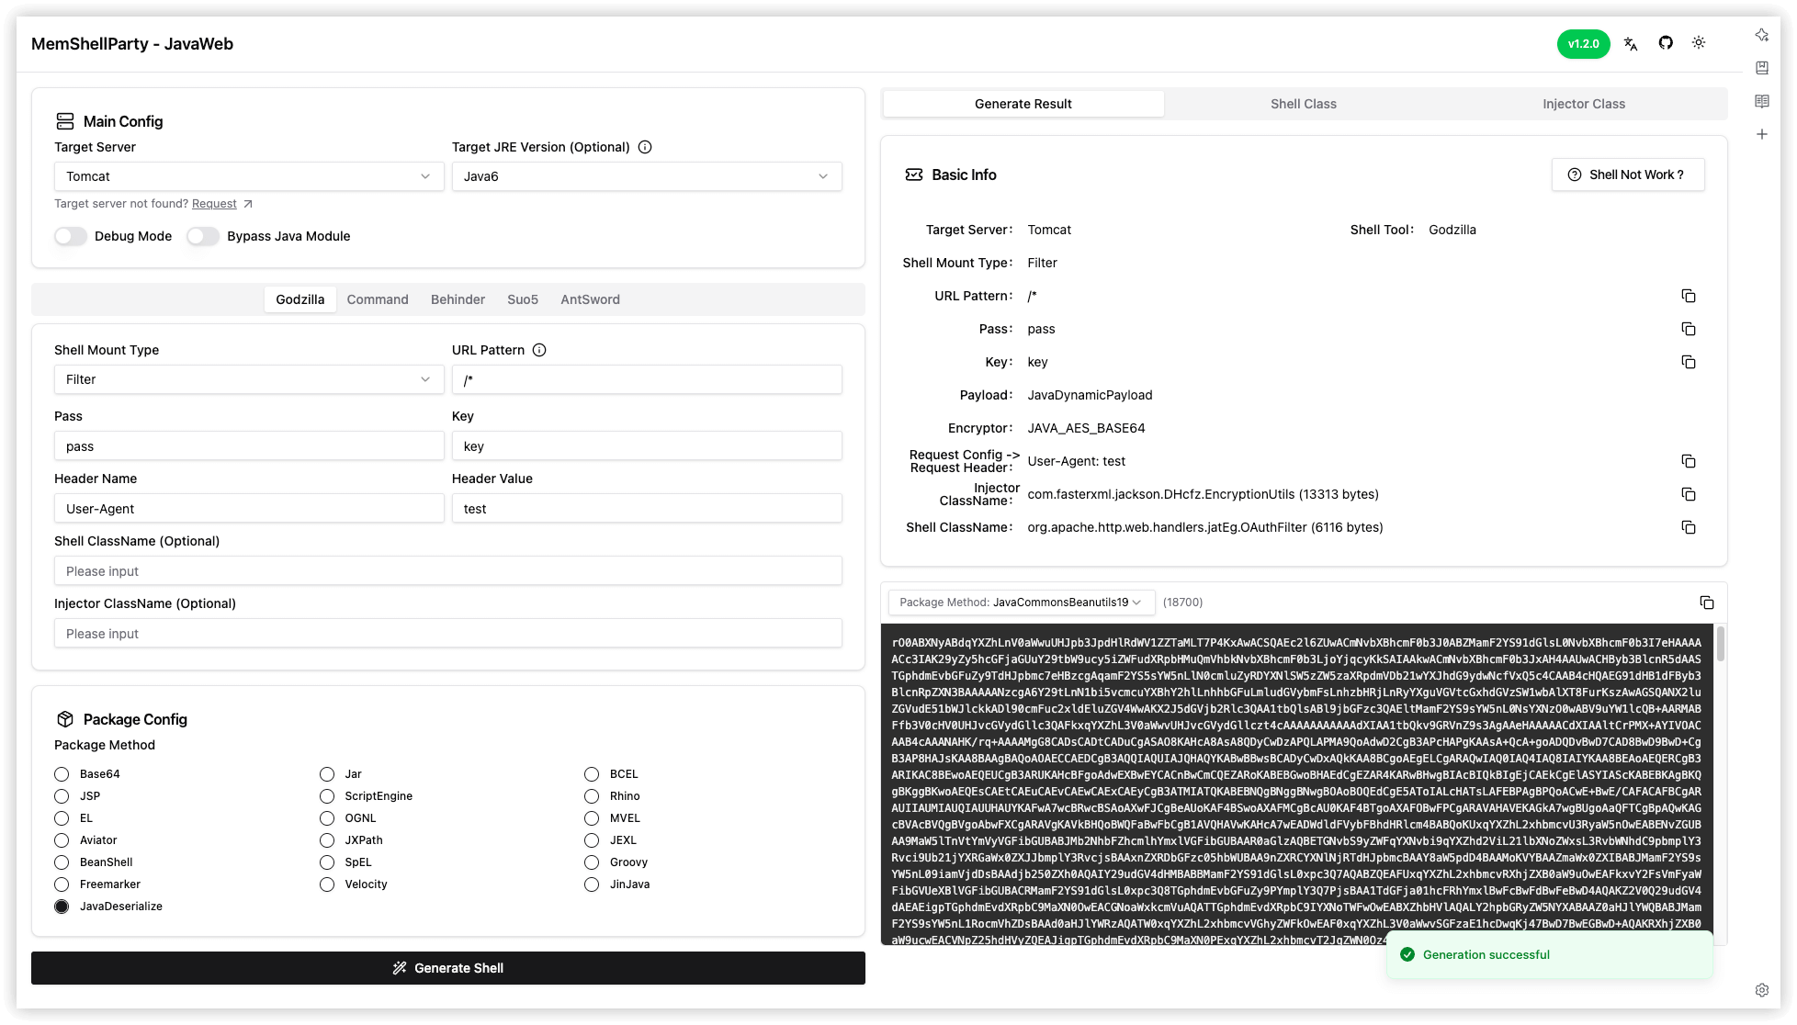Click into the Pass input field
Viewport: 1797px width, 1025px height.
point(249,445)
